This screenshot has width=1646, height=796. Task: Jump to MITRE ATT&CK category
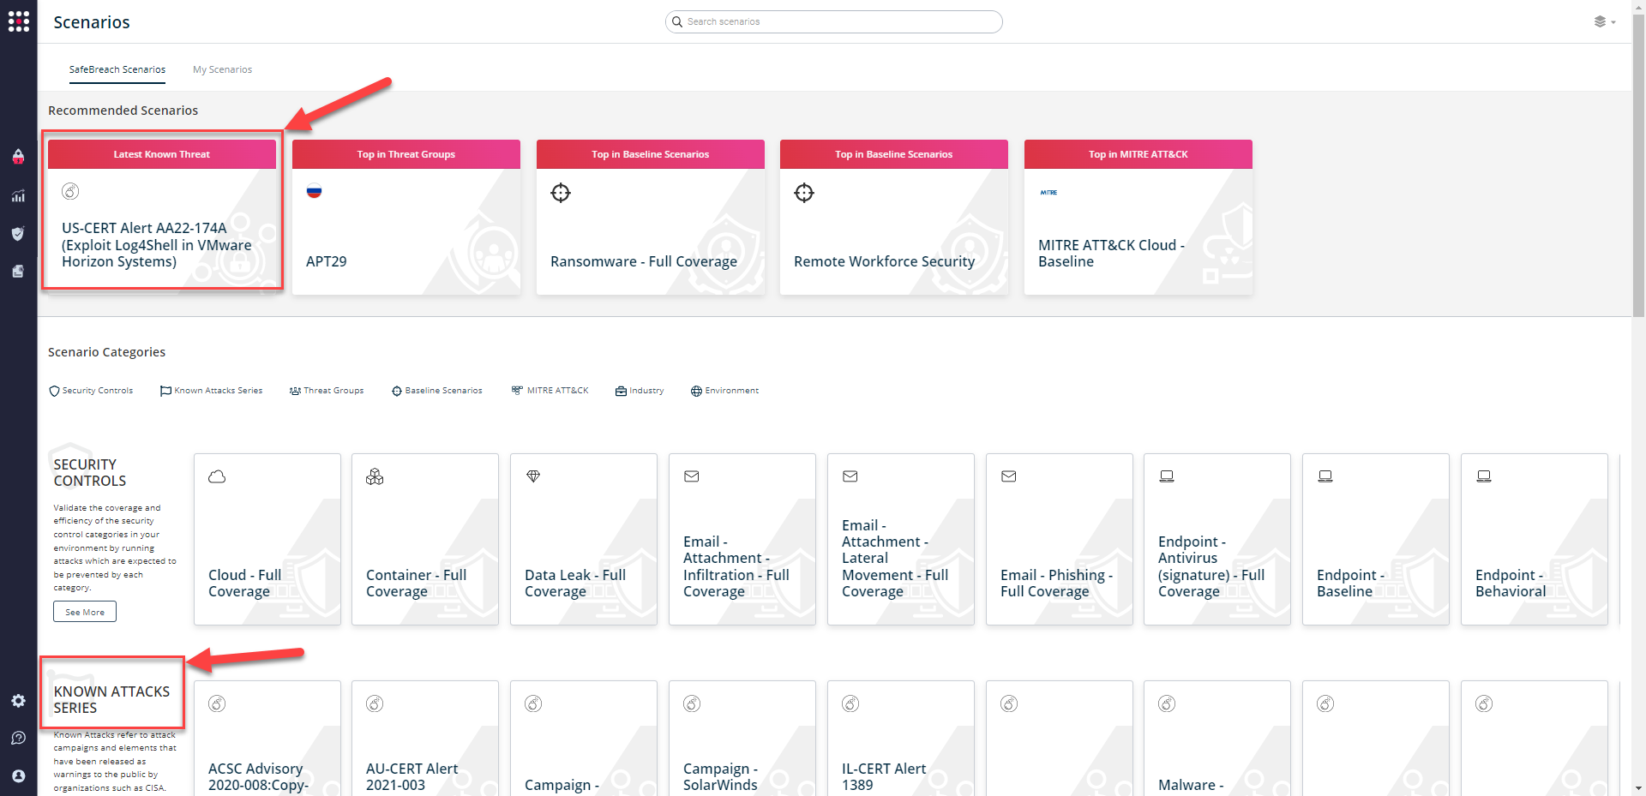tap(550, 391)
